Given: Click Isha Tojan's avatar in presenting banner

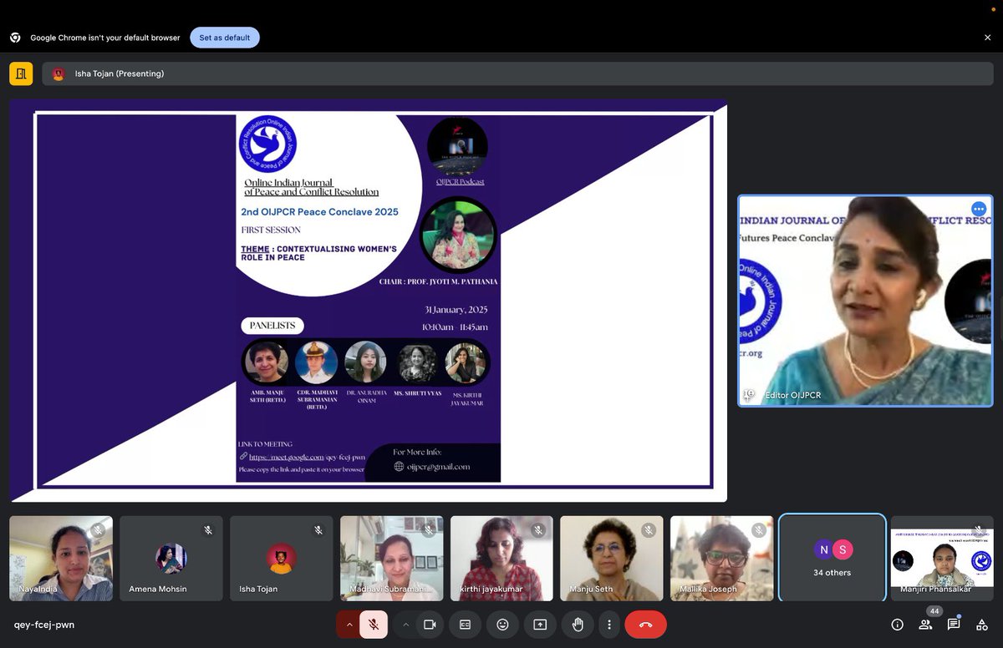Looking at the screenshot, I should (x=59, y=73).
